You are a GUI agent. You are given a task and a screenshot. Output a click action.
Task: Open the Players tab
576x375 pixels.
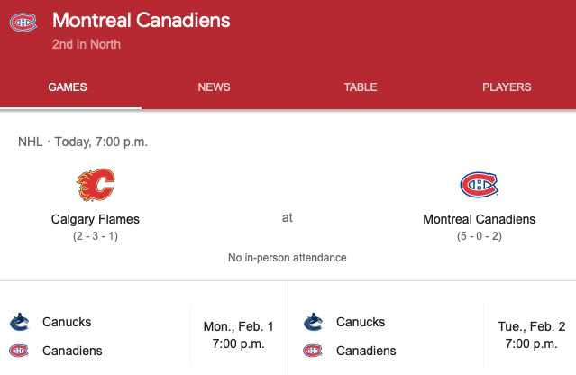tap(507, 87)
